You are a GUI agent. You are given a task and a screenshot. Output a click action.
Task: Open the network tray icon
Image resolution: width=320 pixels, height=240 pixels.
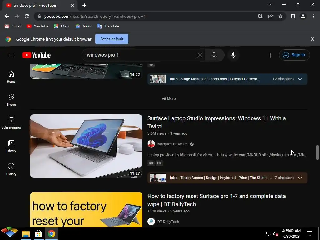(268, 234)
